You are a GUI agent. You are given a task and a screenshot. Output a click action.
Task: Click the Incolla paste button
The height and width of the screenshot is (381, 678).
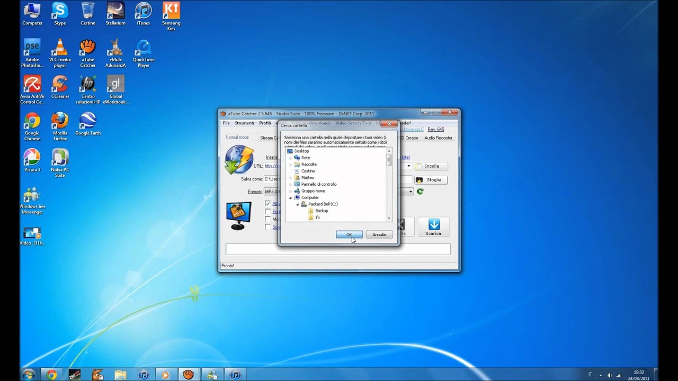click(x=431, y=166)
